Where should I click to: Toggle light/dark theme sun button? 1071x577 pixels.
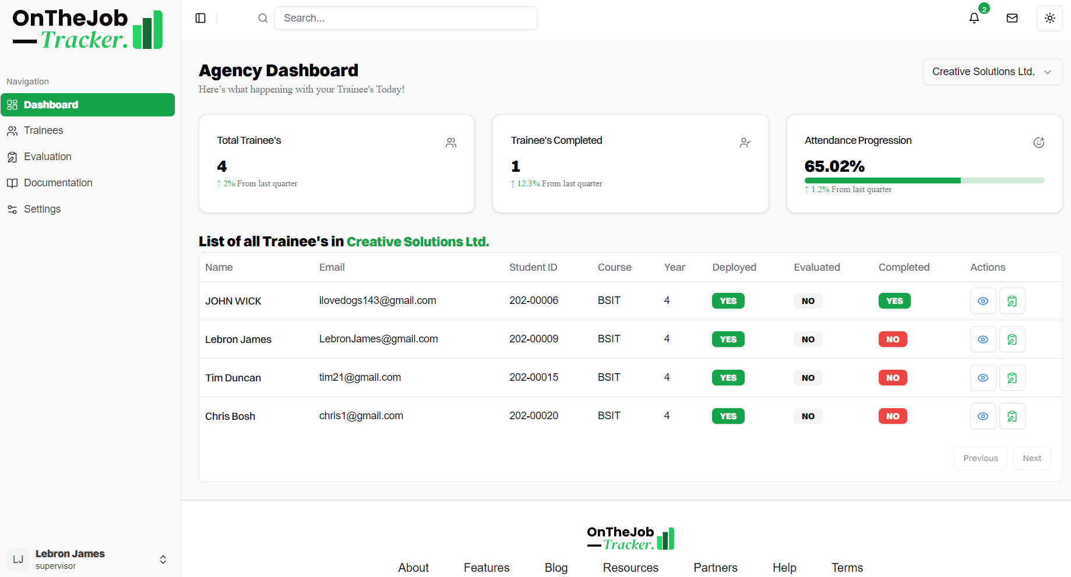1050,18
